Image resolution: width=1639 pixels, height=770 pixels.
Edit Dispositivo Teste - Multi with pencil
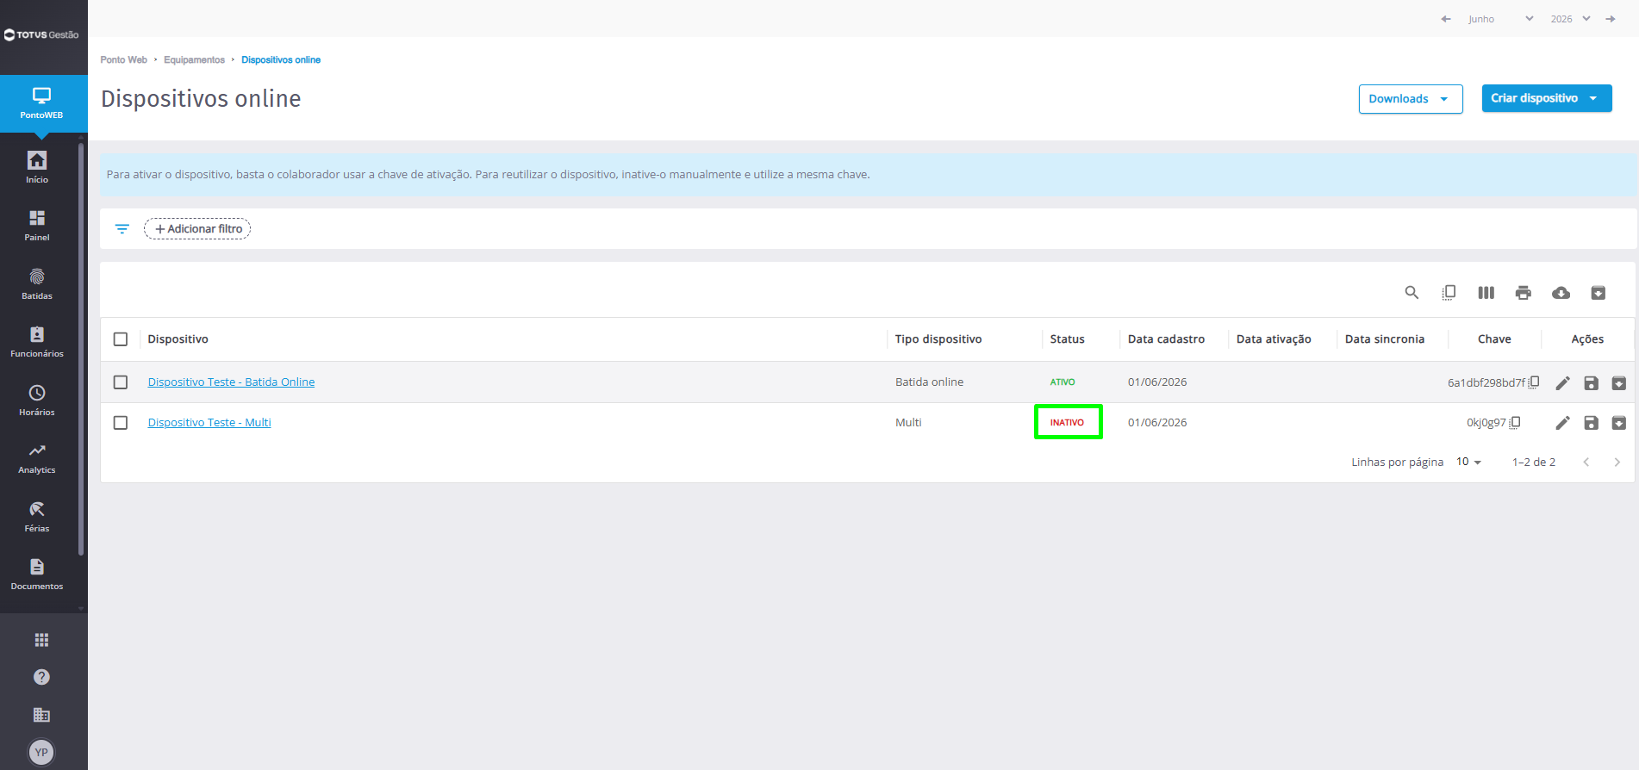[1562, 423]
